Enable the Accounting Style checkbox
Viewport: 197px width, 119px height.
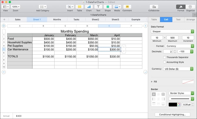coord(165,62)
